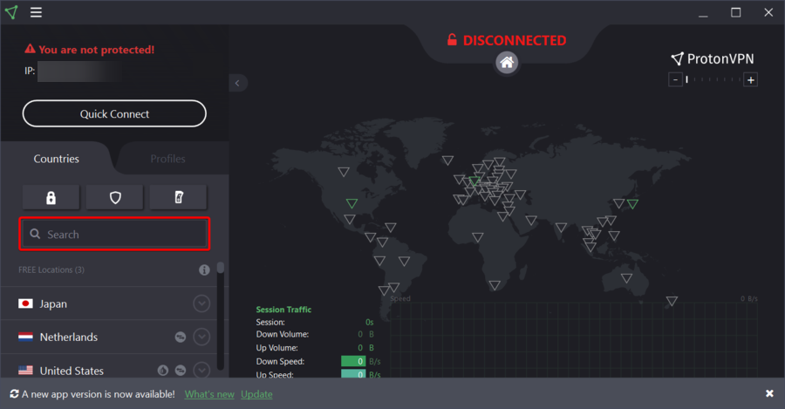Select Netherlands country row
The image size is (785, 409).
pyautogui.click(x=109, y=337)
